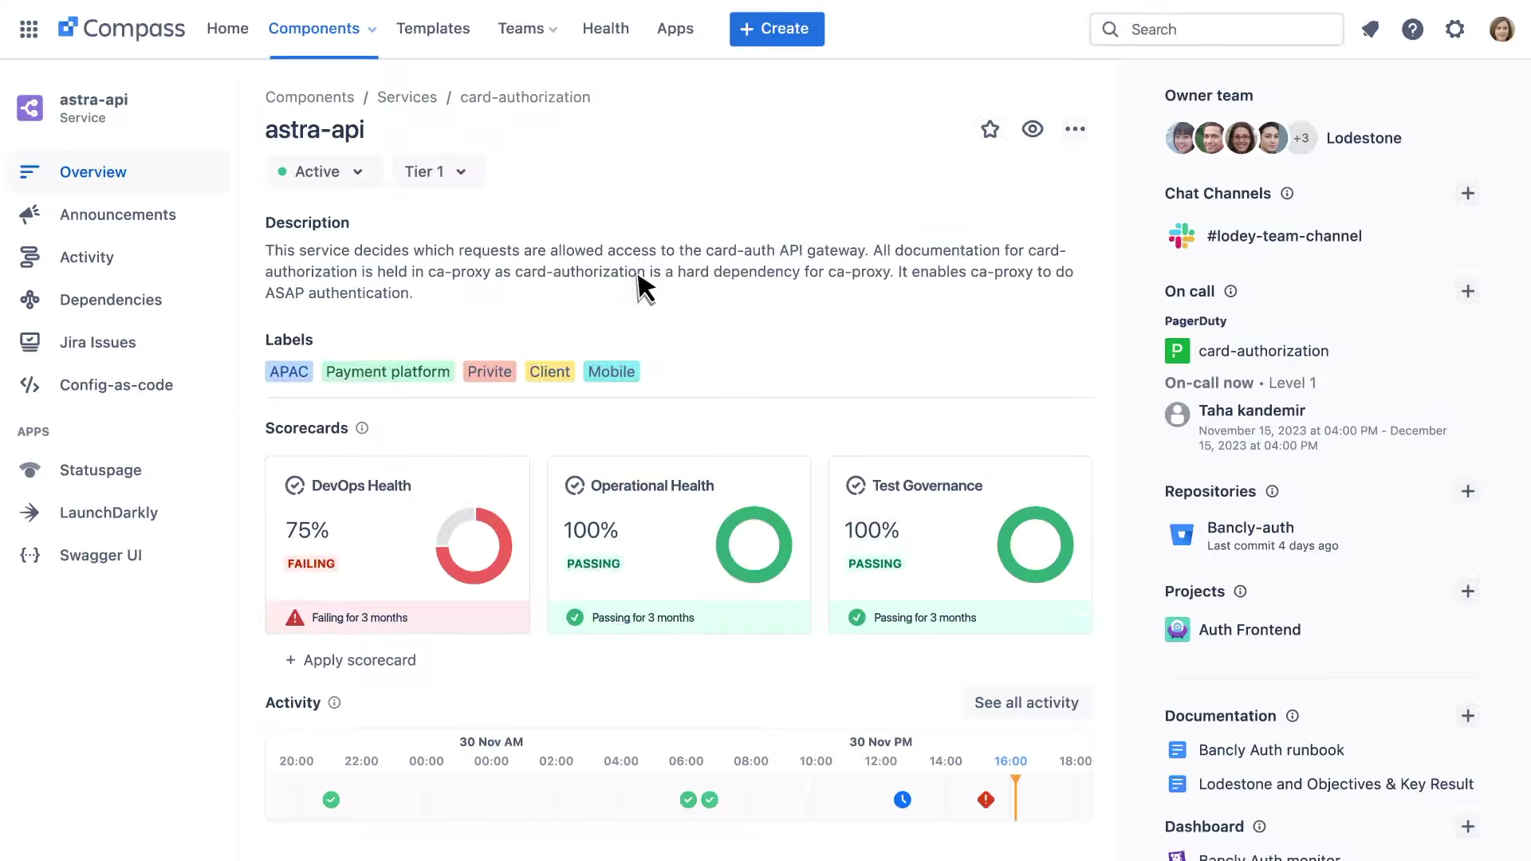Toggle watch eye icon for astra-api

click(1033, 129)
